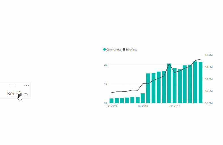Select the Bénéfices legend label in chart
223x145 pixels.
(131, 49)
